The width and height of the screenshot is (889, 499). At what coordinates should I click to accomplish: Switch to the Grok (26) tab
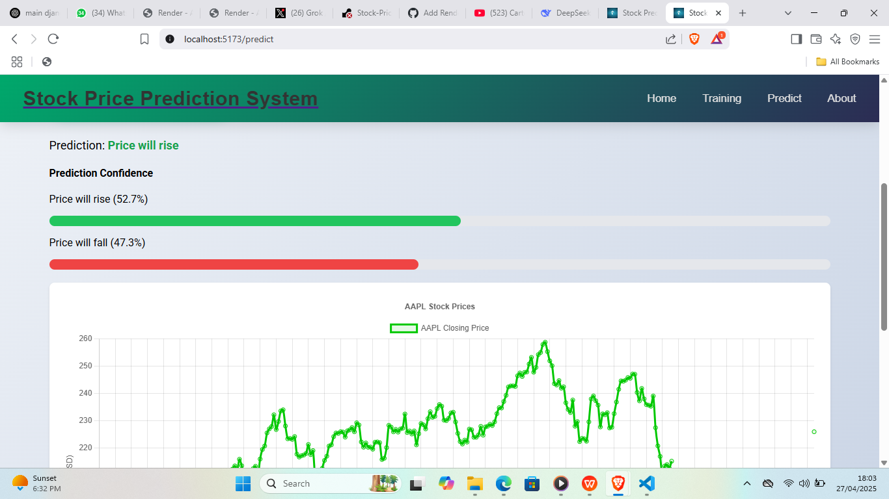click(x=299, y=13)
